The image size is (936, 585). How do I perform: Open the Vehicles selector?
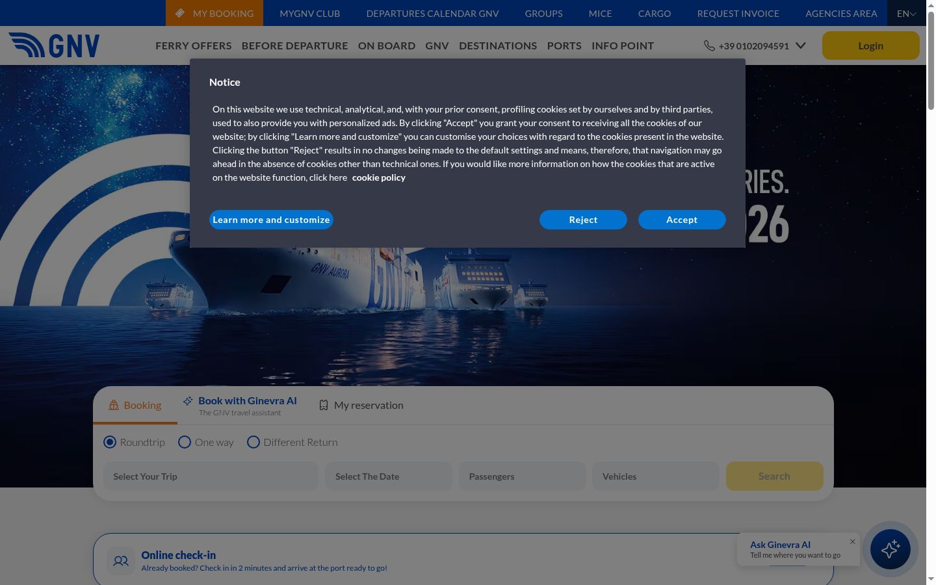[x=655, y=476]
